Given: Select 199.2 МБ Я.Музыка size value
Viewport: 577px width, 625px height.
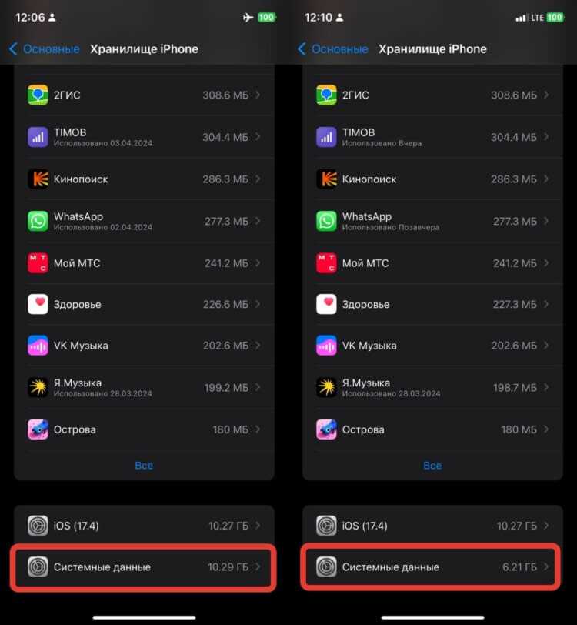Looking at the screenshot, I should (x=226, y=387).
